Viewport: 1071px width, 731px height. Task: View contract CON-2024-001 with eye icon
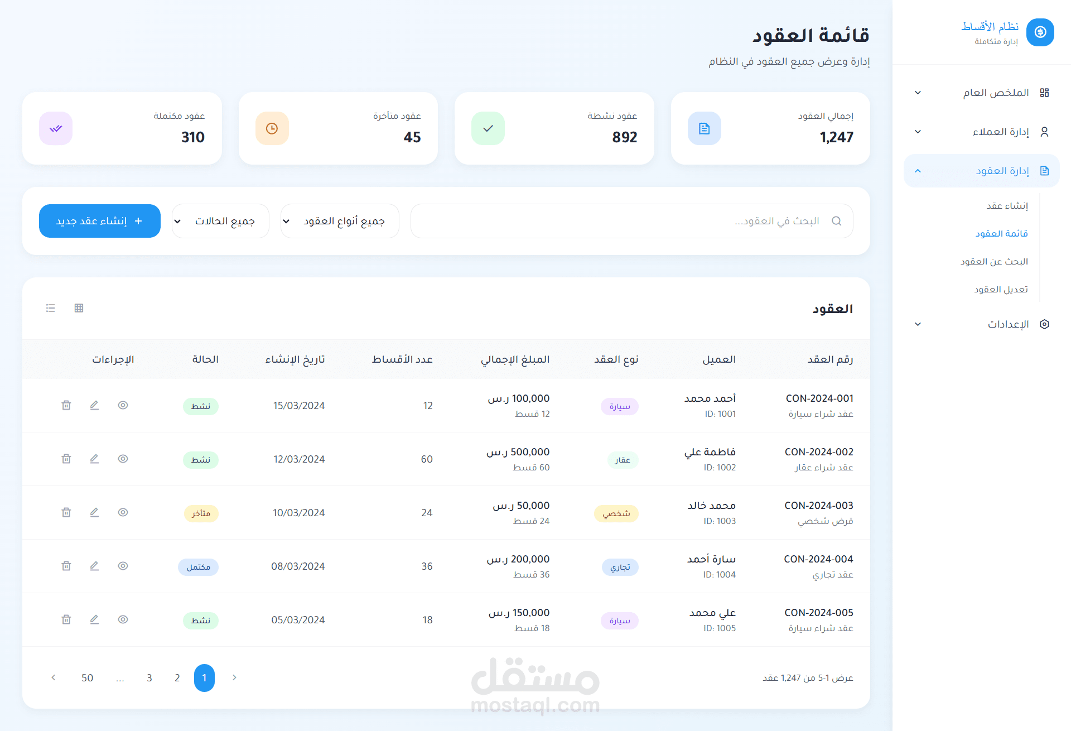point(123,405)
